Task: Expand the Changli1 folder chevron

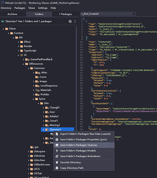Action: point(44,108)
